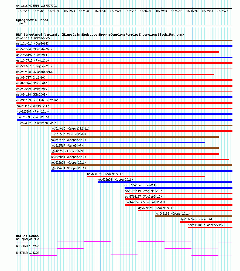Open nsv825387 (Park2010) label

click(x=33, y=111)
